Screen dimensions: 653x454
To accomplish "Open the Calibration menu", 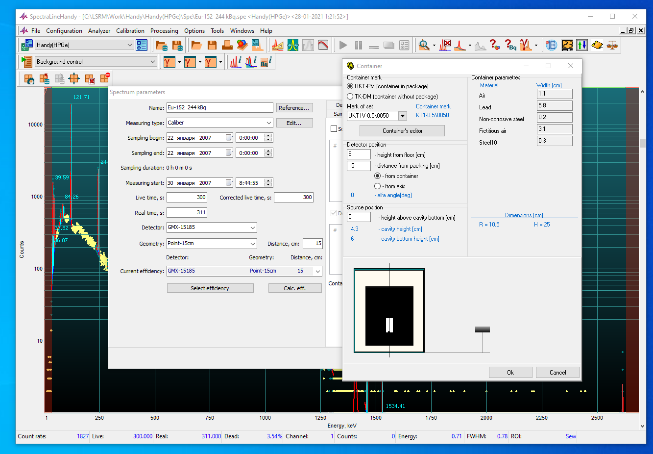I will click(130, 31).
